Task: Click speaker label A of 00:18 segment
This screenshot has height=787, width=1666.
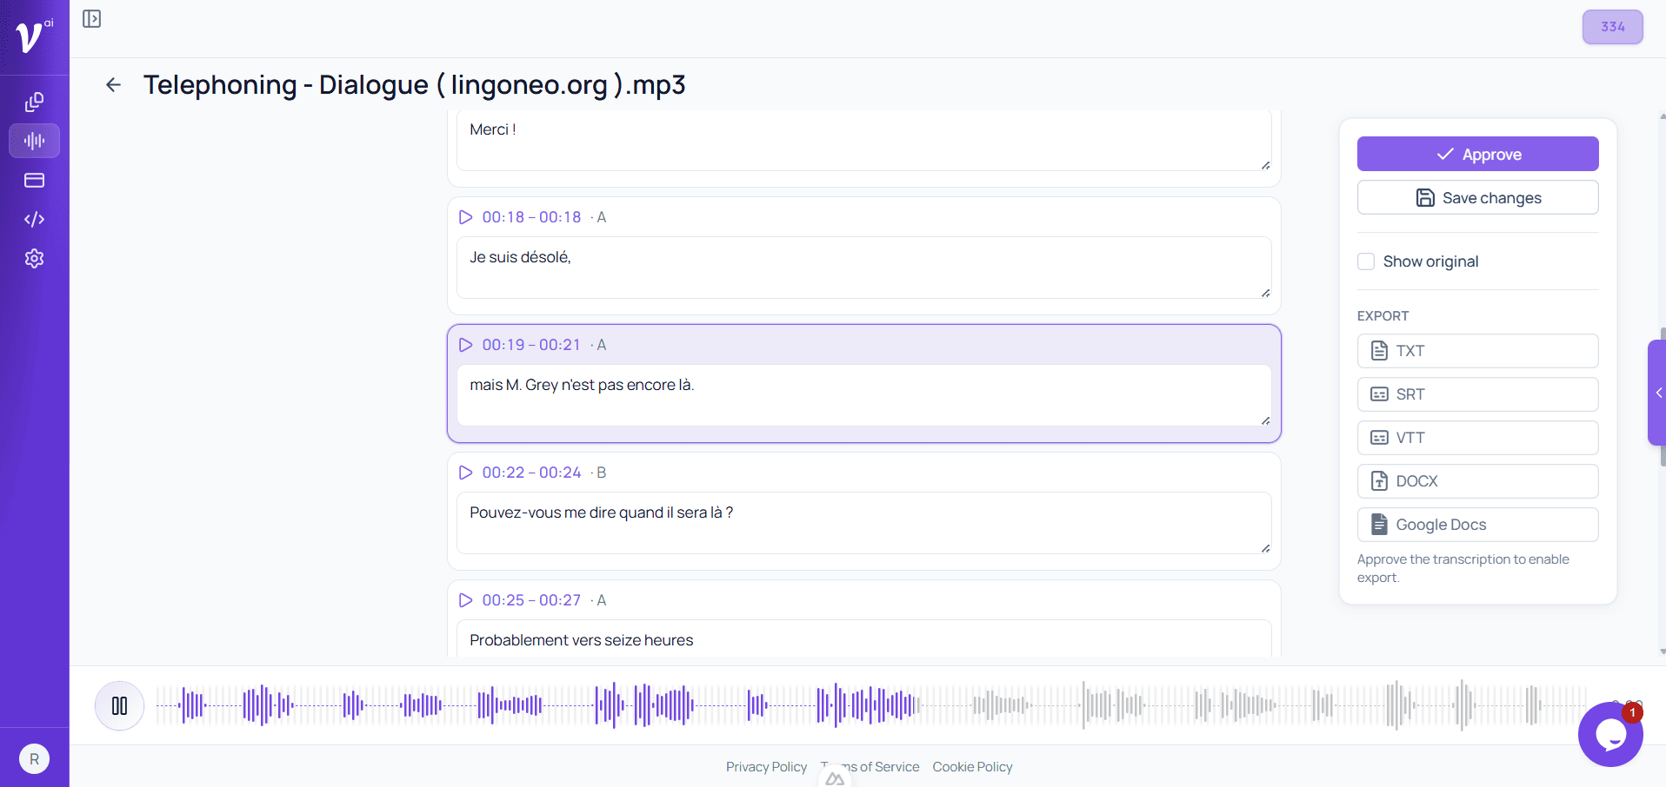Action: point(601,217)
